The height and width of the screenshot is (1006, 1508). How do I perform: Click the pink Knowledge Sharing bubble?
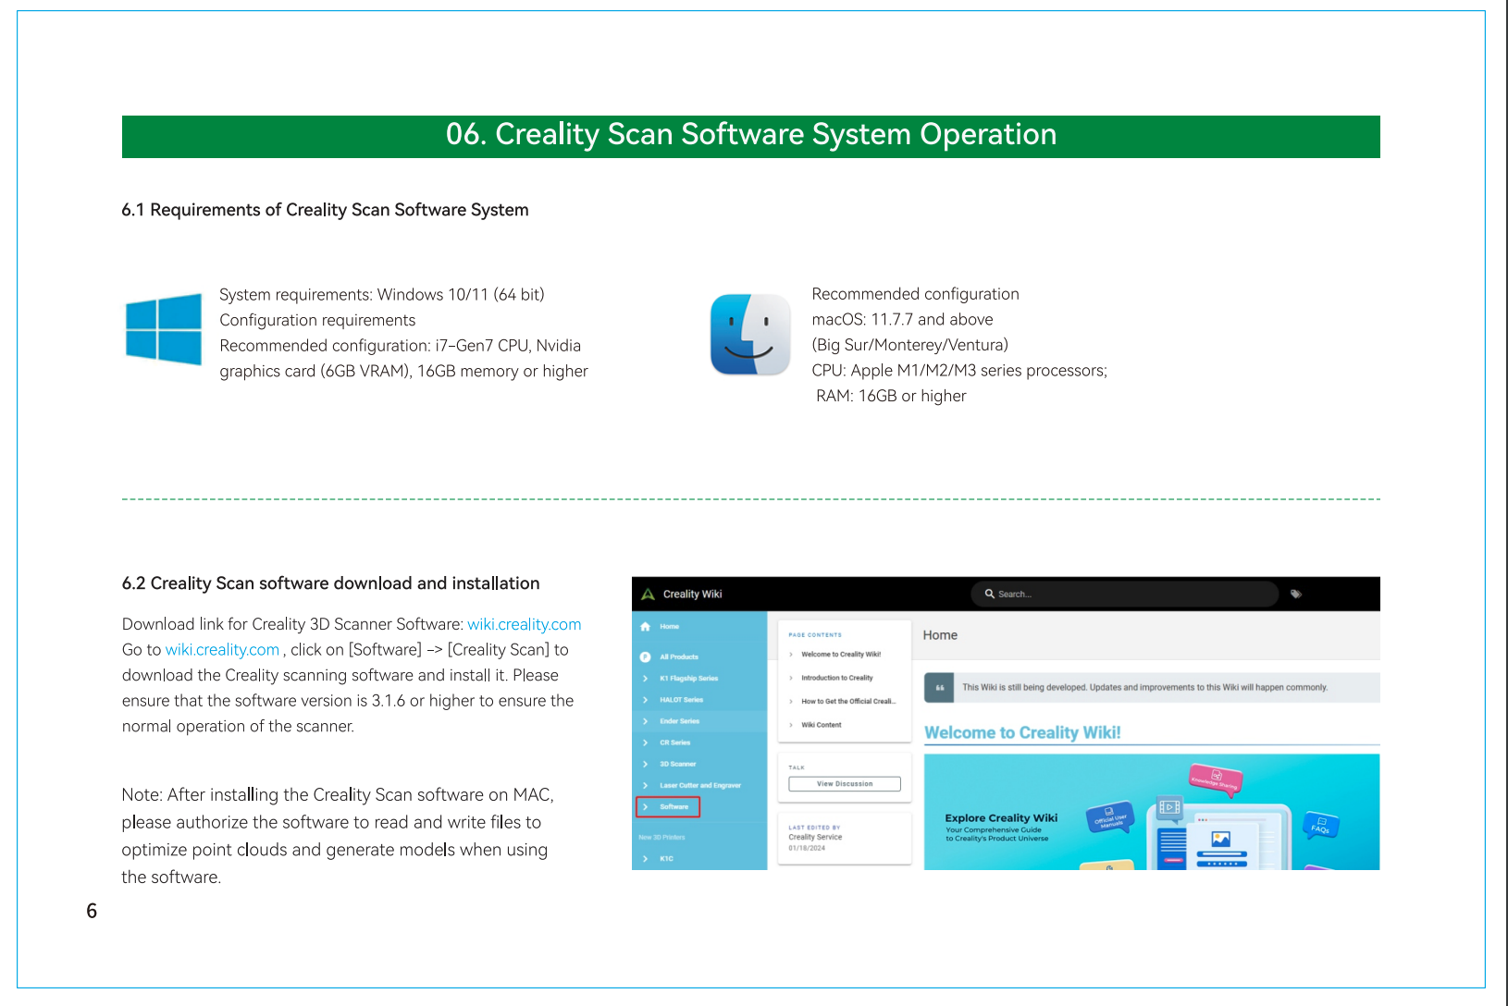[1216, 779]
